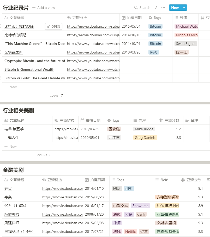Click the title 亿万（1-6季）
This screenshot has height=237, width=210.
coord(16,206)
